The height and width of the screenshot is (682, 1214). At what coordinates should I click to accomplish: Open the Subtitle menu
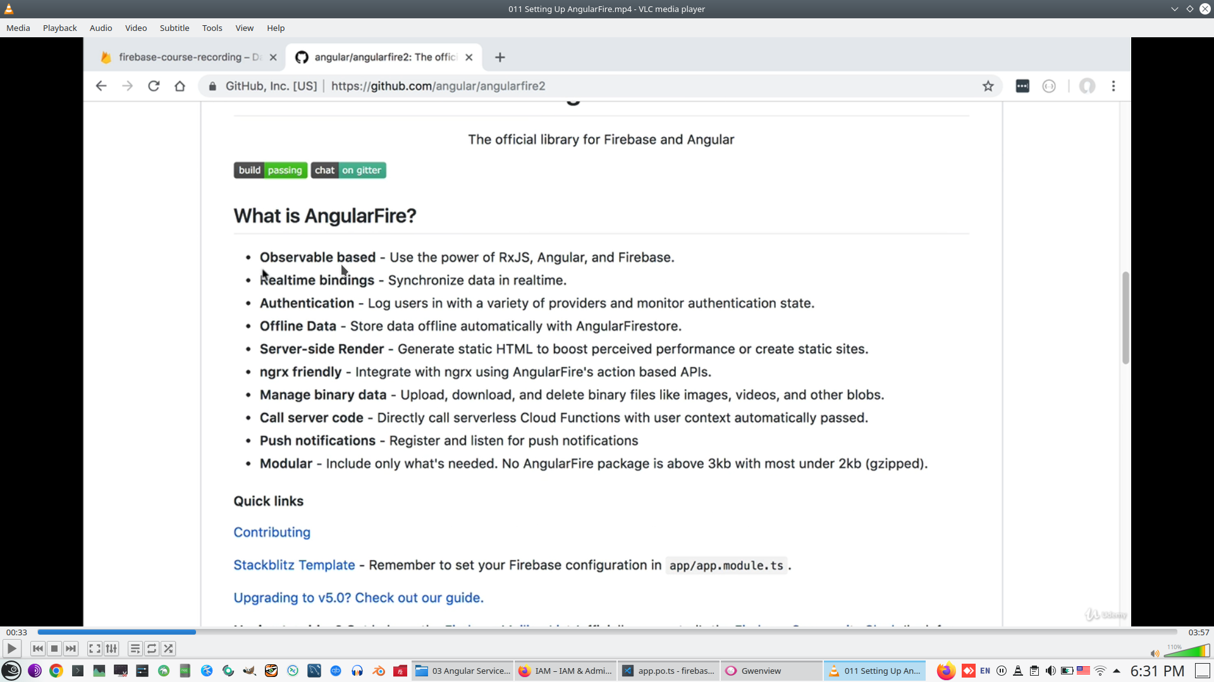tap(174, 28)
